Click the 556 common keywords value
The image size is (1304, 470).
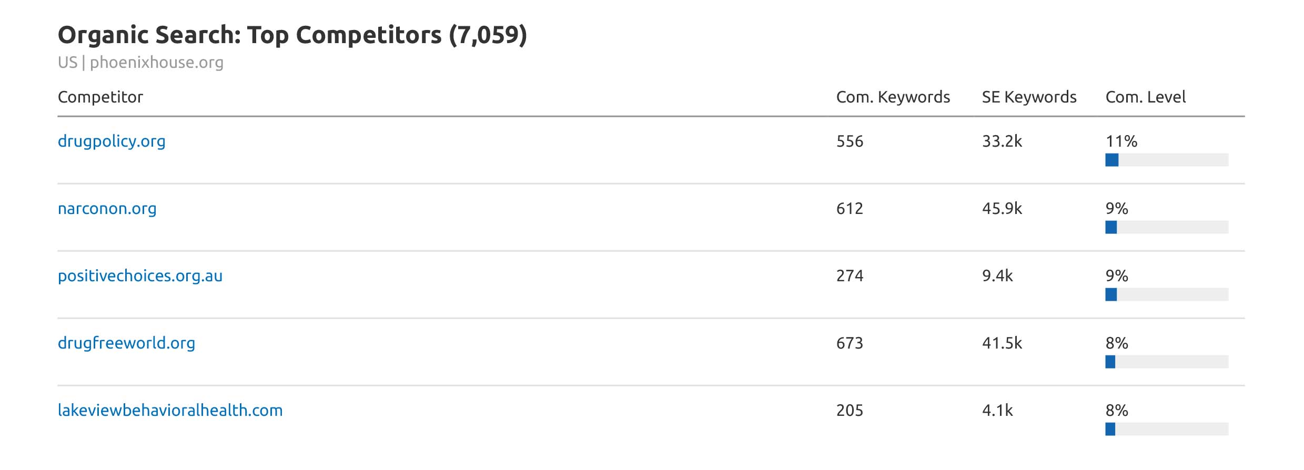click(850, 141)
